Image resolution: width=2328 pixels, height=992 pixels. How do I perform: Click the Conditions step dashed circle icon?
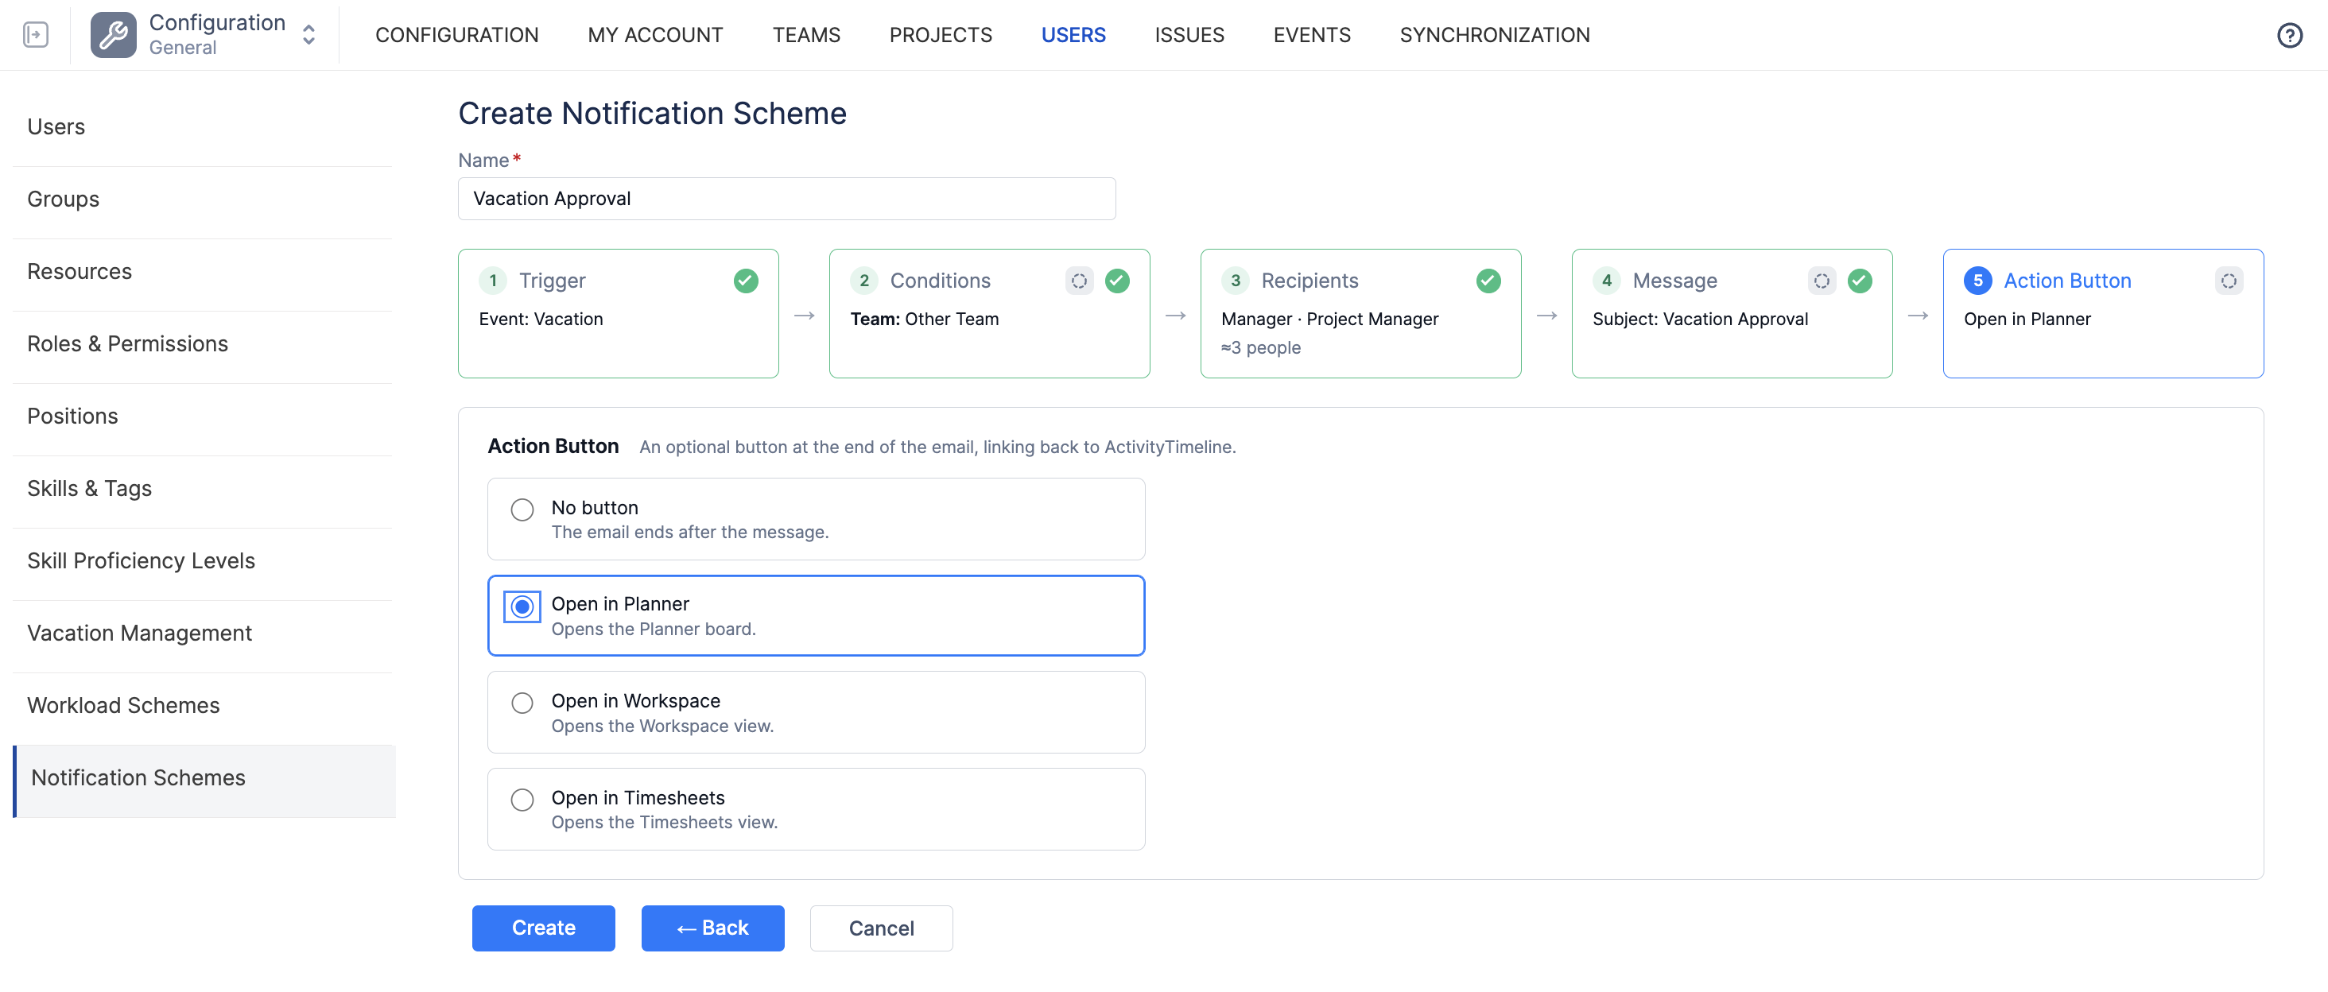(1079, 281)
